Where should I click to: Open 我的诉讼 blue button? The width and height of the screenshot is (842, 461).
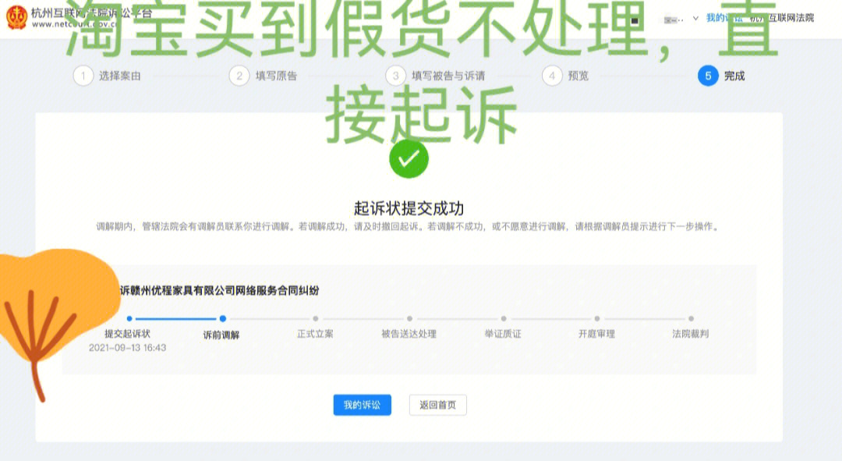click(362, 405)
